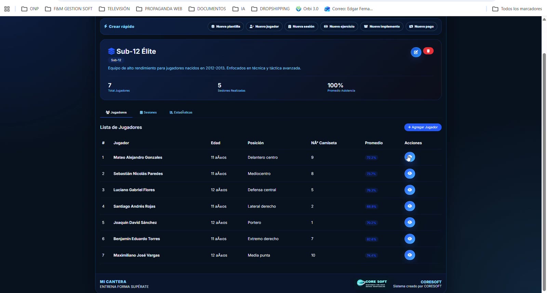Click the 68.9% average badge for Santiago

(x=371, y=207)
